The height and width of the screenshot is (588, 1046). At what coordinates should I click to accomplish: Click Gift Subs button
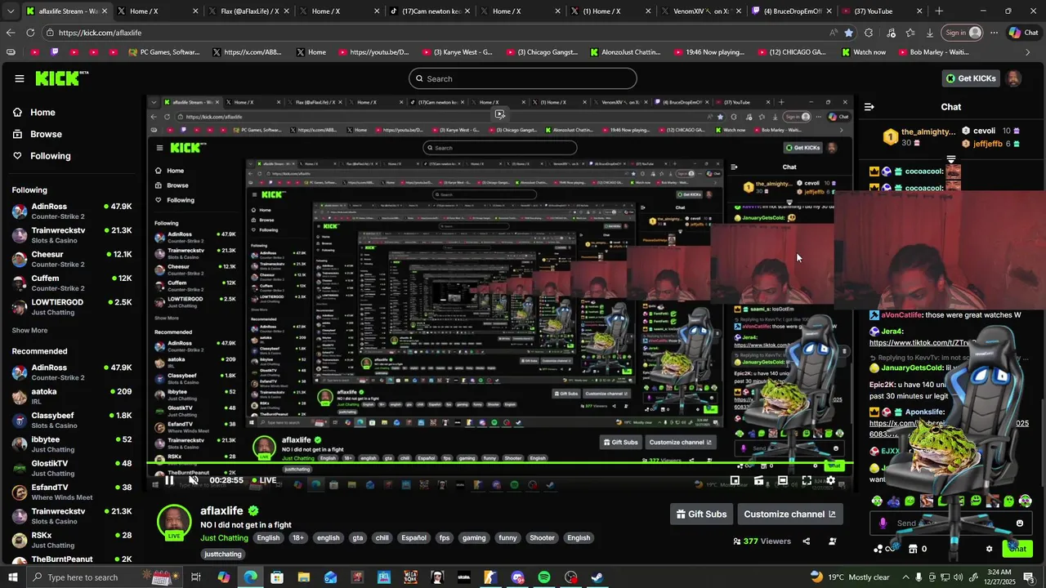701,514
